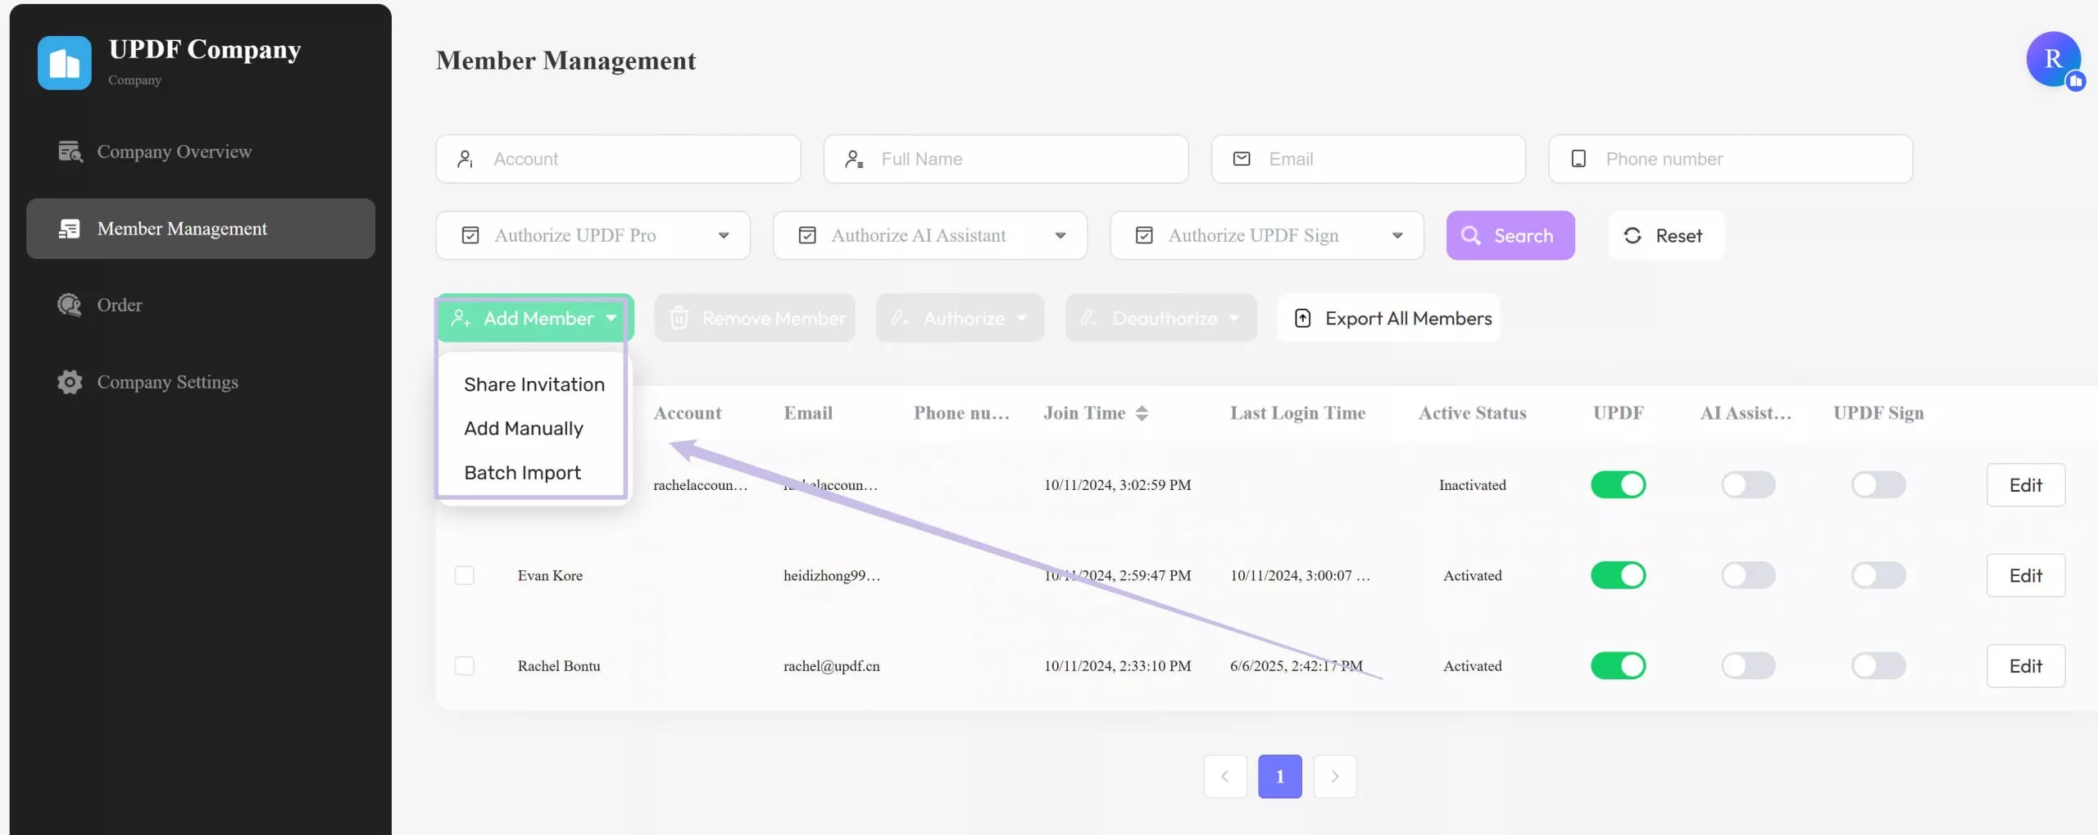
Task: Focus the Email search field
Action: pos(1368,159)
